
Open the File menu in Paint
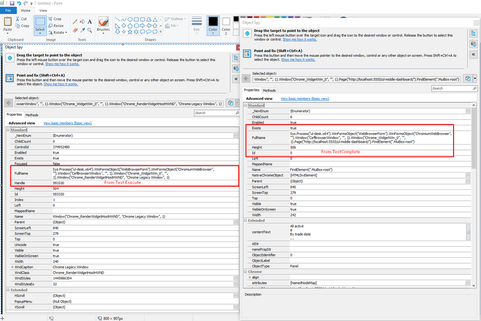(x=9, y=10)
